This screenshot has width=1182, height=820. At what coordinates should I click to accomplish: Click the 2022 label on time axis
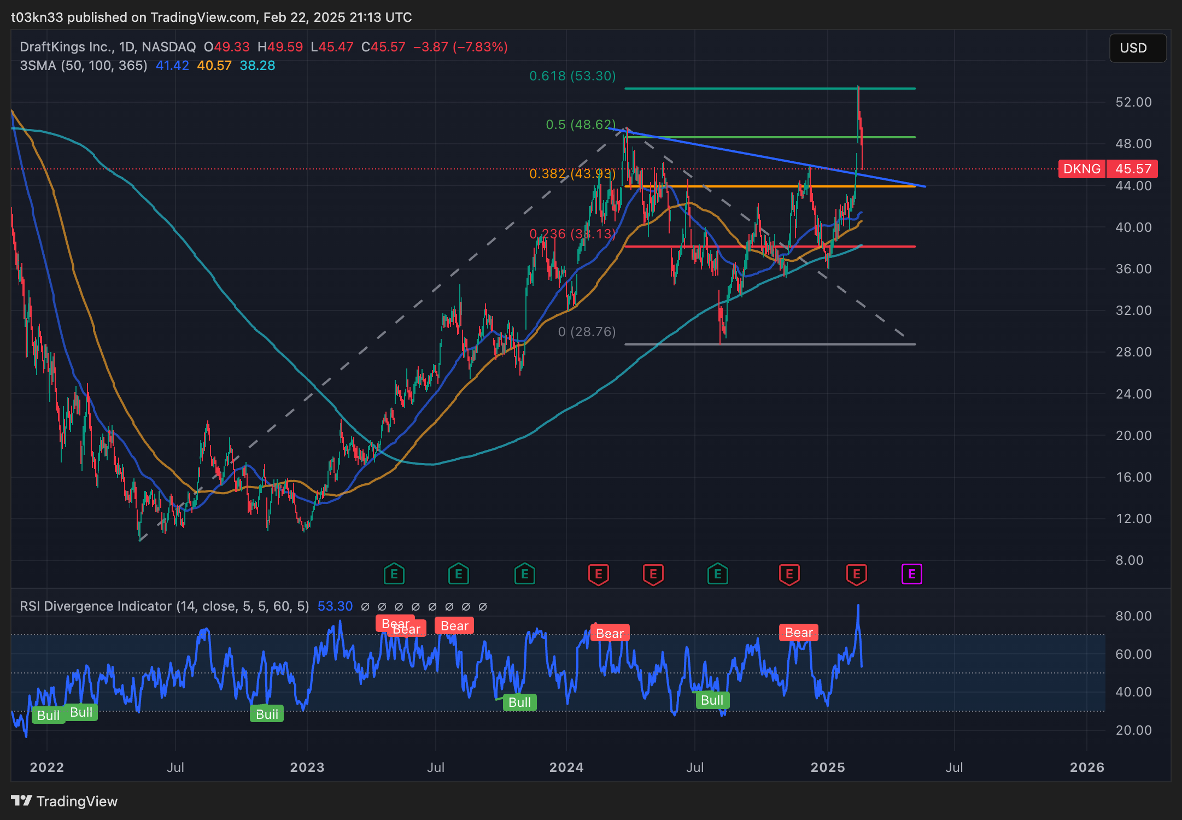[x=47, y=768]
